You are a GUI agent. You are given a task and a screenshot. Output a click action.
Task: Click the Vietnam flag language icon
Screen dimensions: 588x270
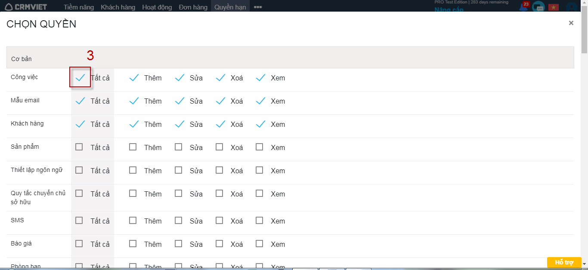(553, 7)
